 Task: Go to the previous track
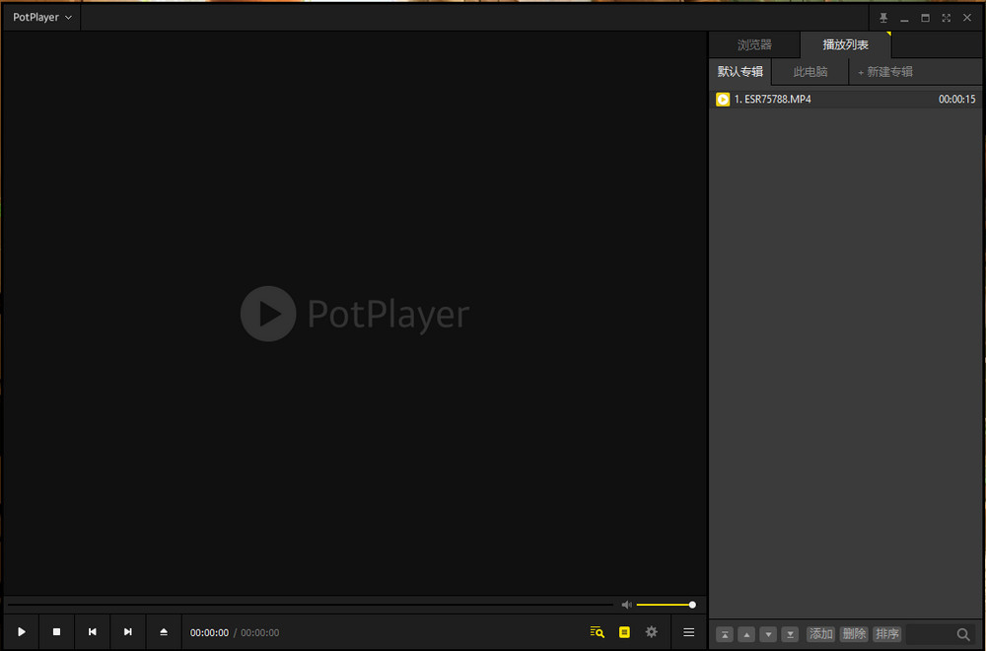point(93,632)
